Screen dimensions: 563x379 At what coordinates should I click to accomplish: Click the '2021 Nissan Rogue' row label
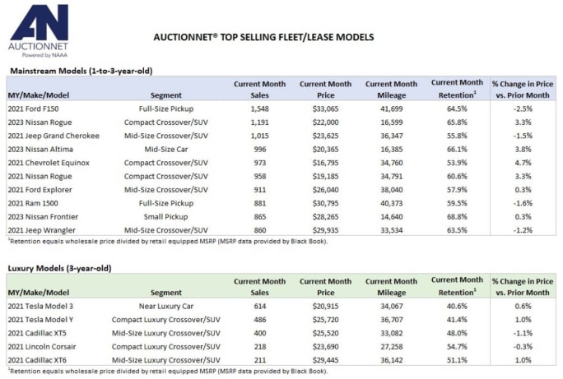pos(40,177)
